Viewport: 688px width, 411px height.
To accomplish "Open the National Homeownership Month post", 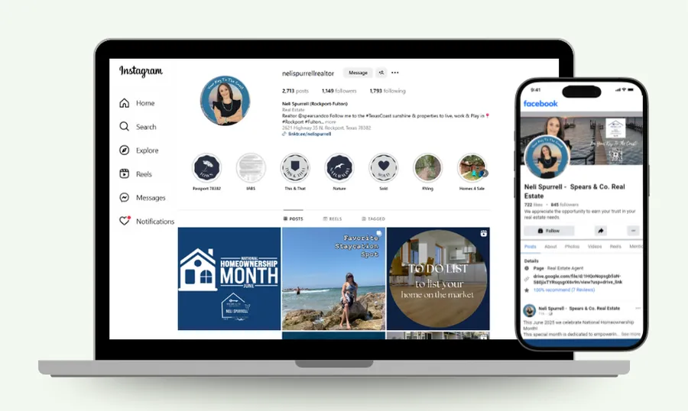I will [229, 279].
